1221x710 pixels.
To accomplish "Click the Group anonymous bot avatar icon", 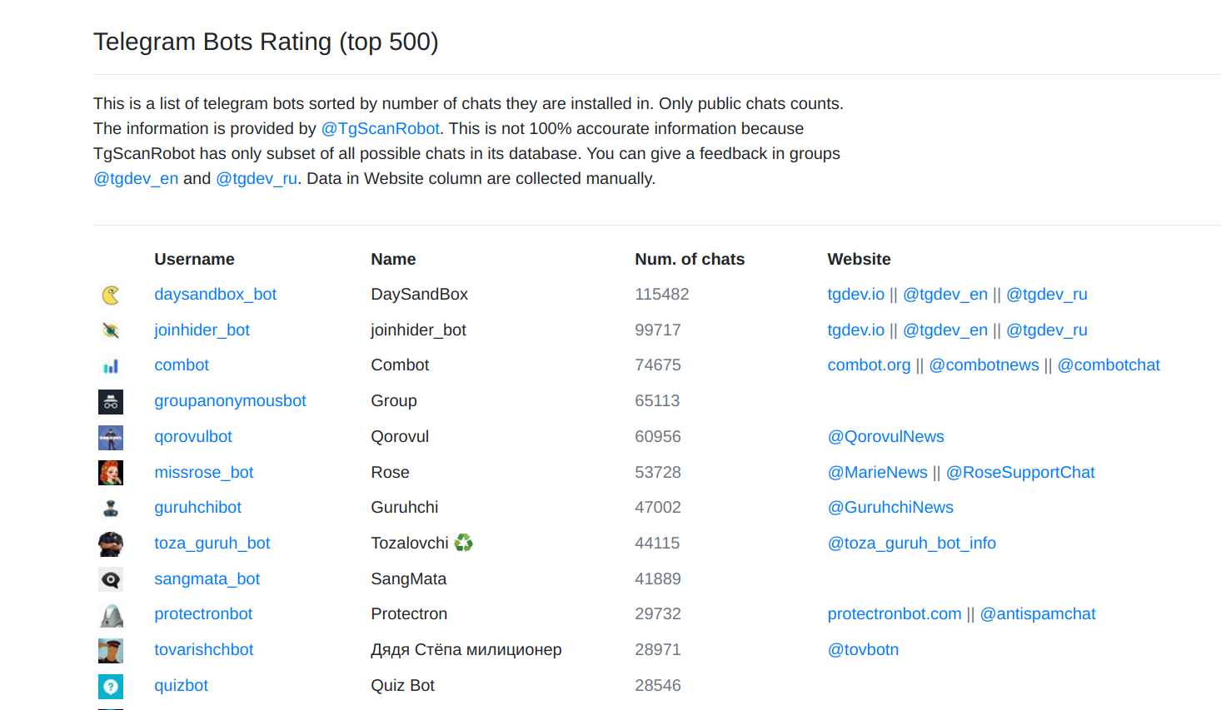I will click(111, 401).
